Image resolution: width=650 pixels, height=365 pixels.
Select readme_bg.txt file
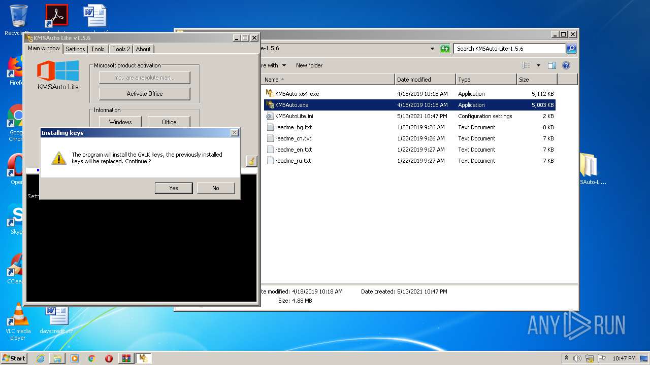(294, 127)
